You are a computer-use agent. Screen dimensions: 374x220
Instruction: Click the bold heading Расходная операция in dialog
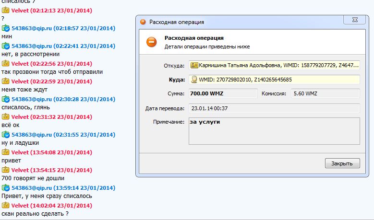194,38
